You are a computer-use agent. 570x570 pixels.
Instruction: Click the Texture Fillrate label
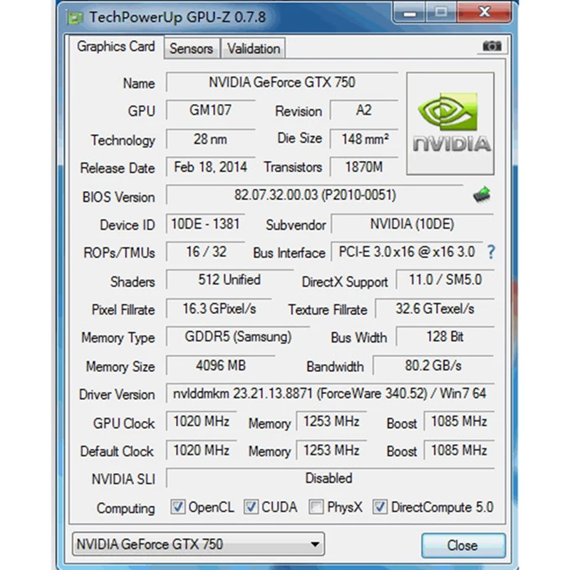(x=328, y=310)
